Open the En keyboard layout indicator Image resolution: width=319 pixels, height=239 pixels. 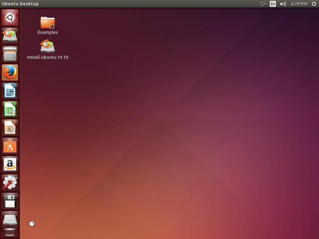[273, 4]
